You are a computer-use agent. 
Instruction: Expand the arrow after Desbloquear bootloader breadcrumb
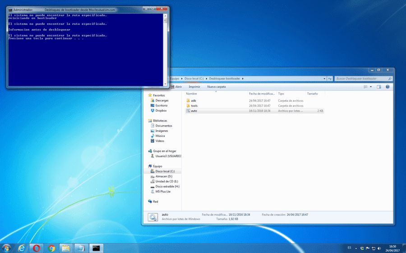(243, 79)
